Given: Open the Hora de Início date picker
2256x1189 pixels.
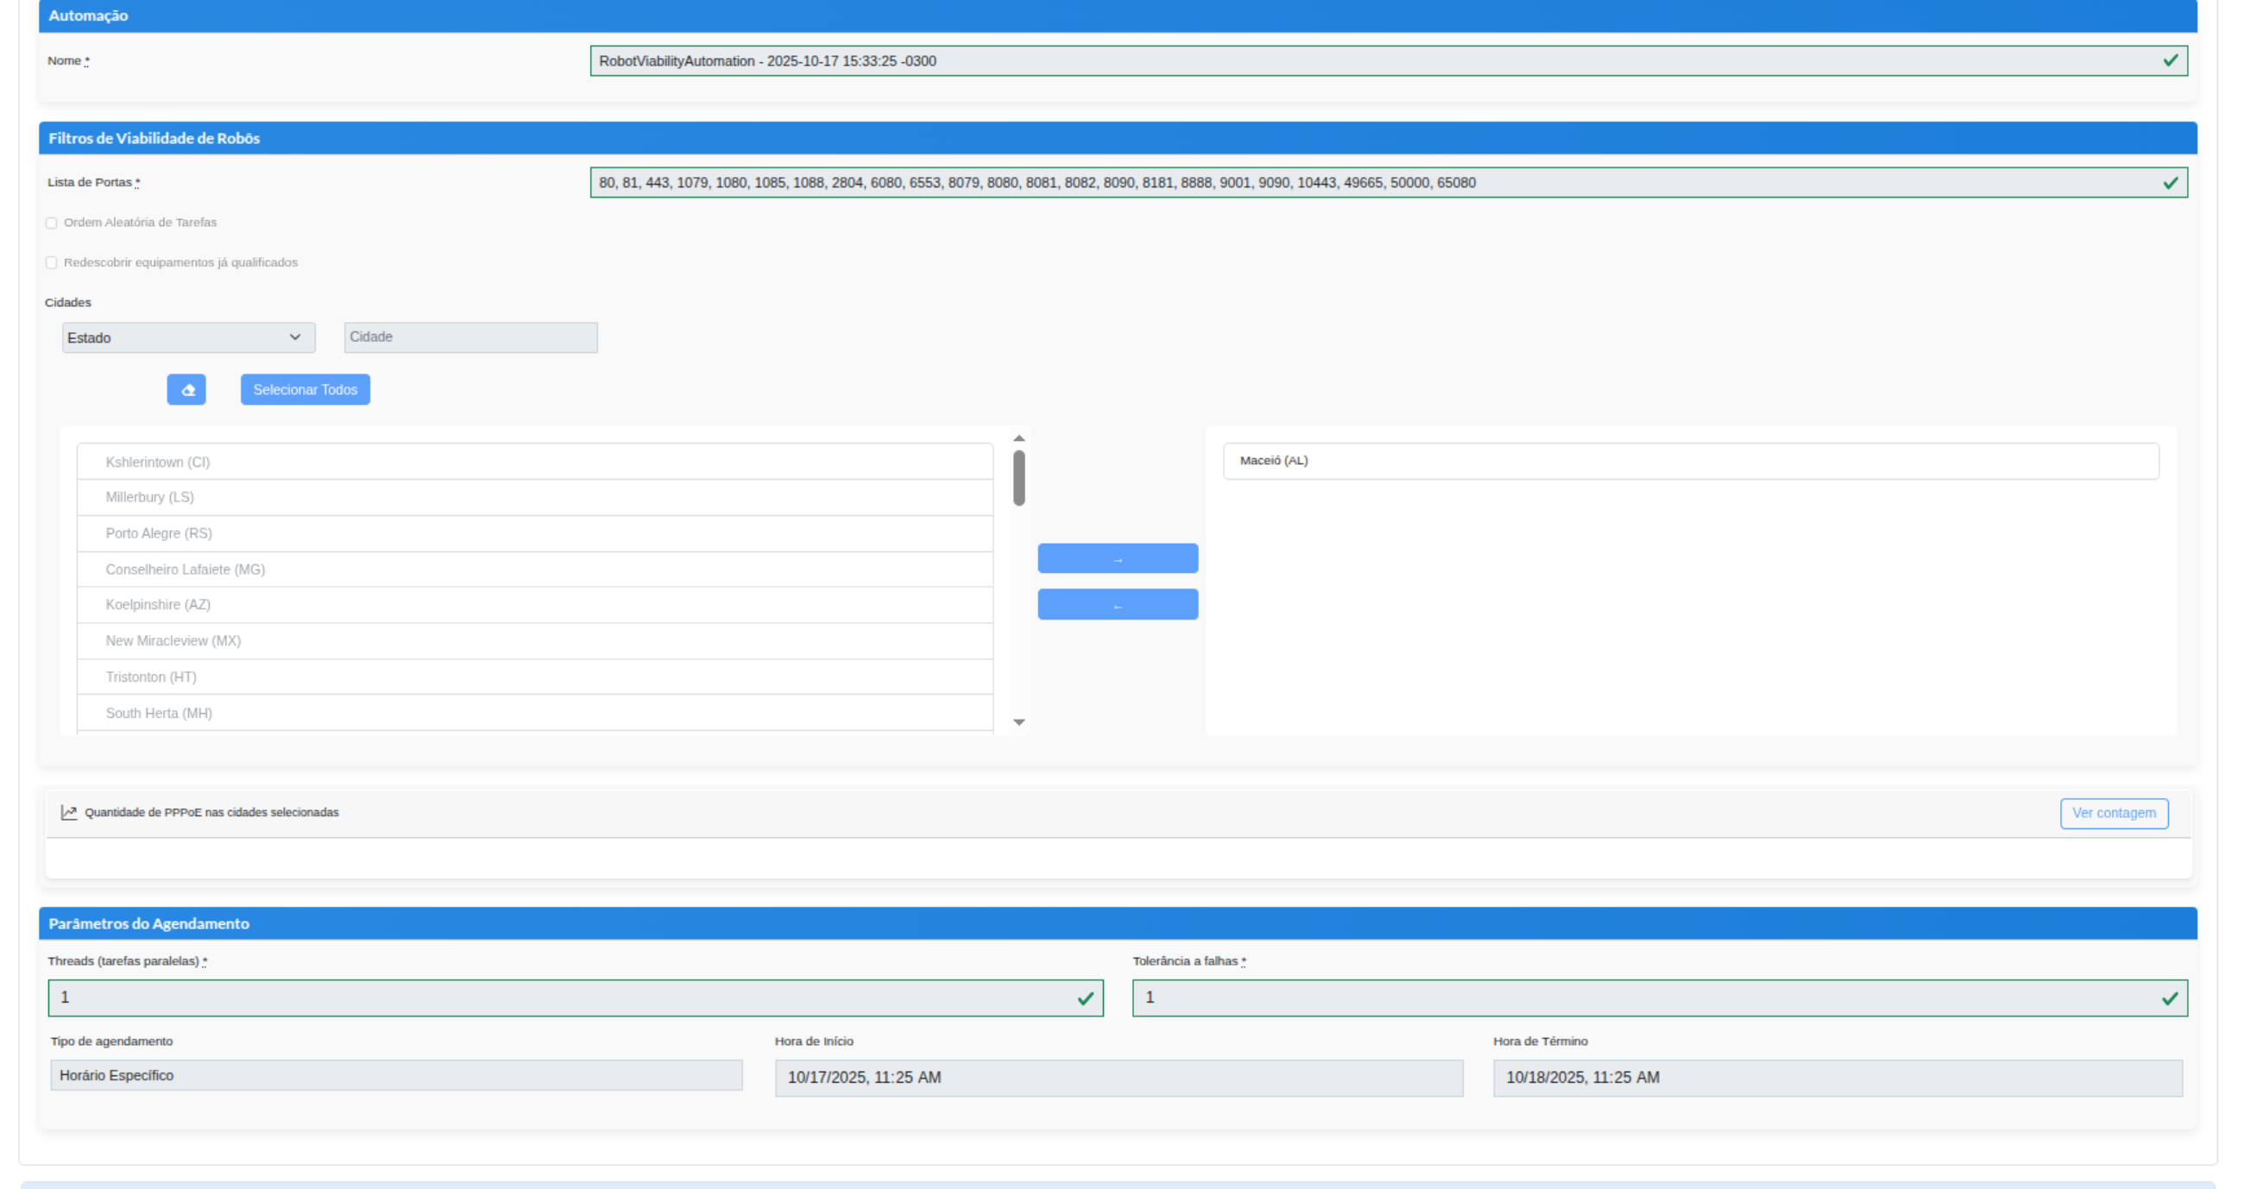Looking at the screenshot, I should coord(1118,1078).
